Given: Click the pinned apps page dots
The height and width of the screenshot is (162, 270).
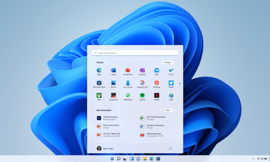Looking at the screenshot, I should pyautogui.click(x=180, y=85).
